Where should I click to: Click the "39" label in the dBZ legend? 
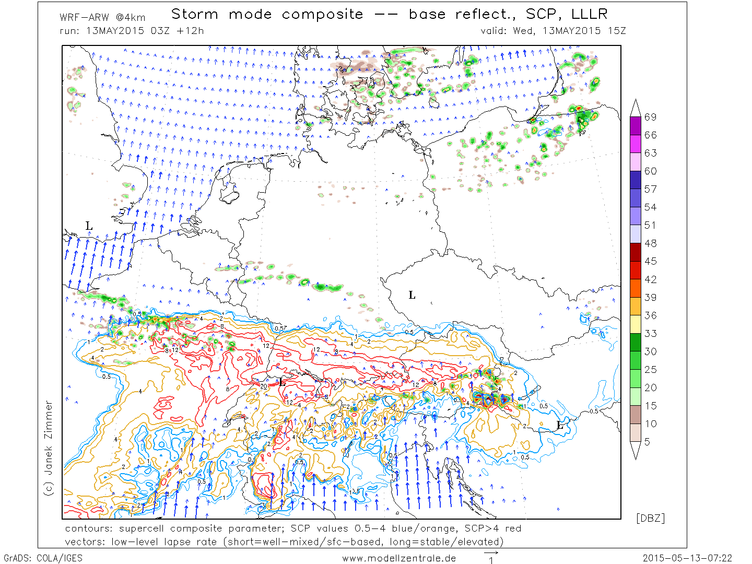[x=651, y=298]
